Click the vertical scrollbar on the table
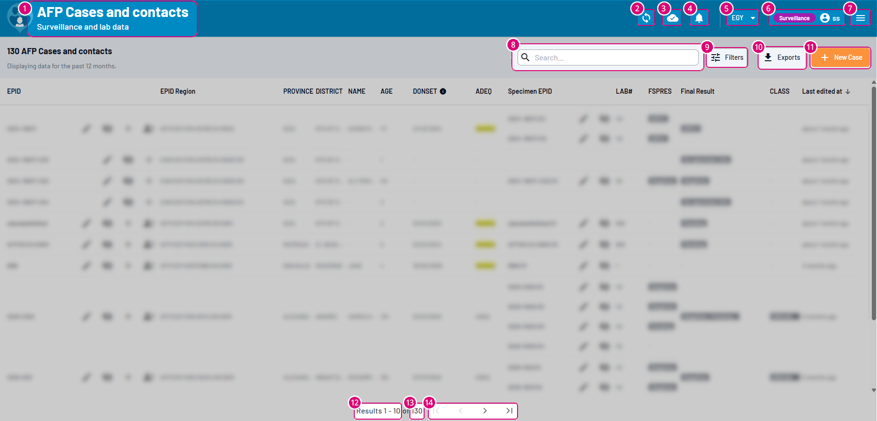Image resolution: width=877 pixels, height=421 pixels. click(873, 202)
